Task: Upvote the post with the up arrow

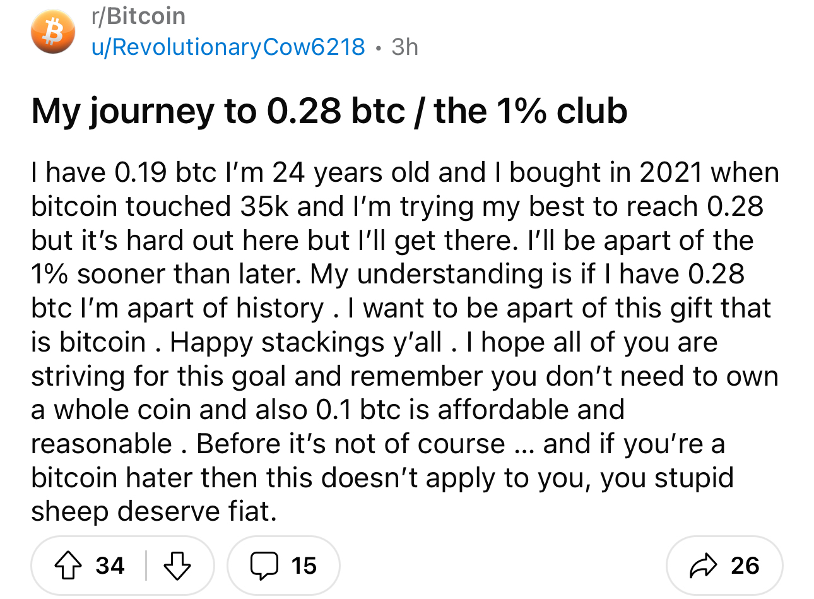Action: click(x=68, y=566)
